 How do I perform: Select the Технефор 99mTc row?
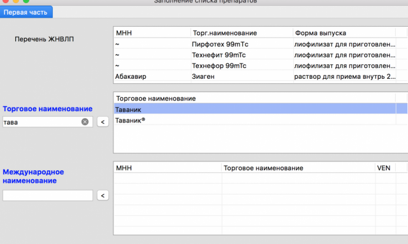point(261,65)
